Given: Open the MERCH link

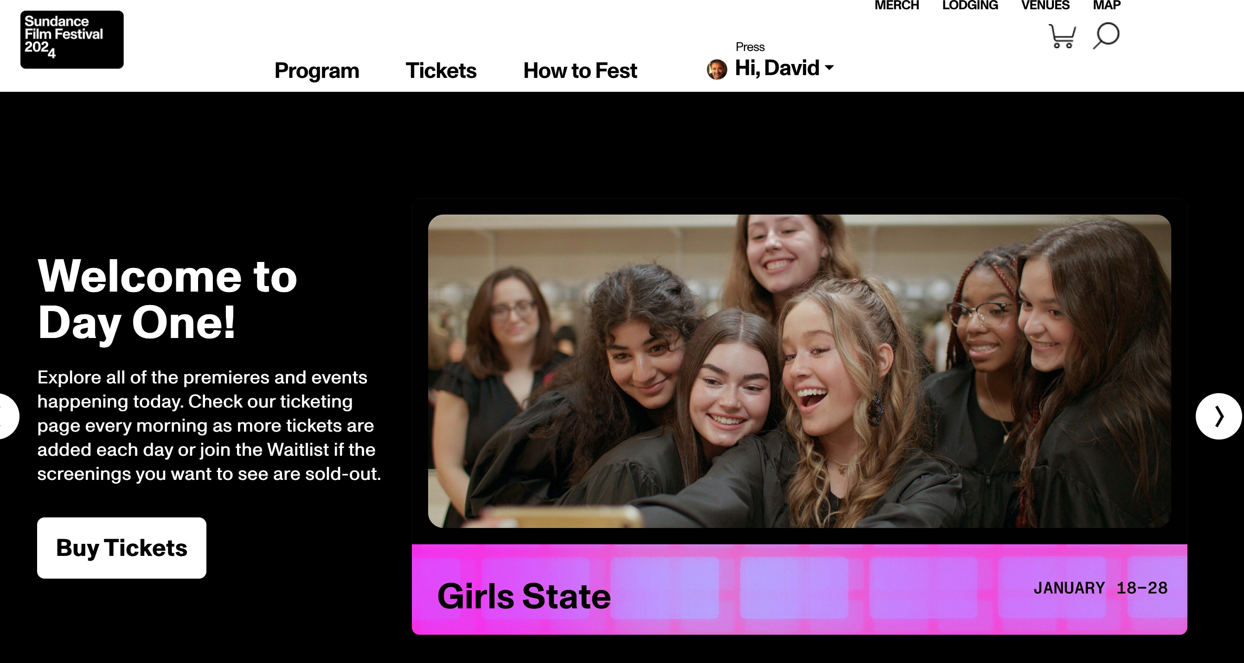Looking at the screenshot, I should pos(897,5).
